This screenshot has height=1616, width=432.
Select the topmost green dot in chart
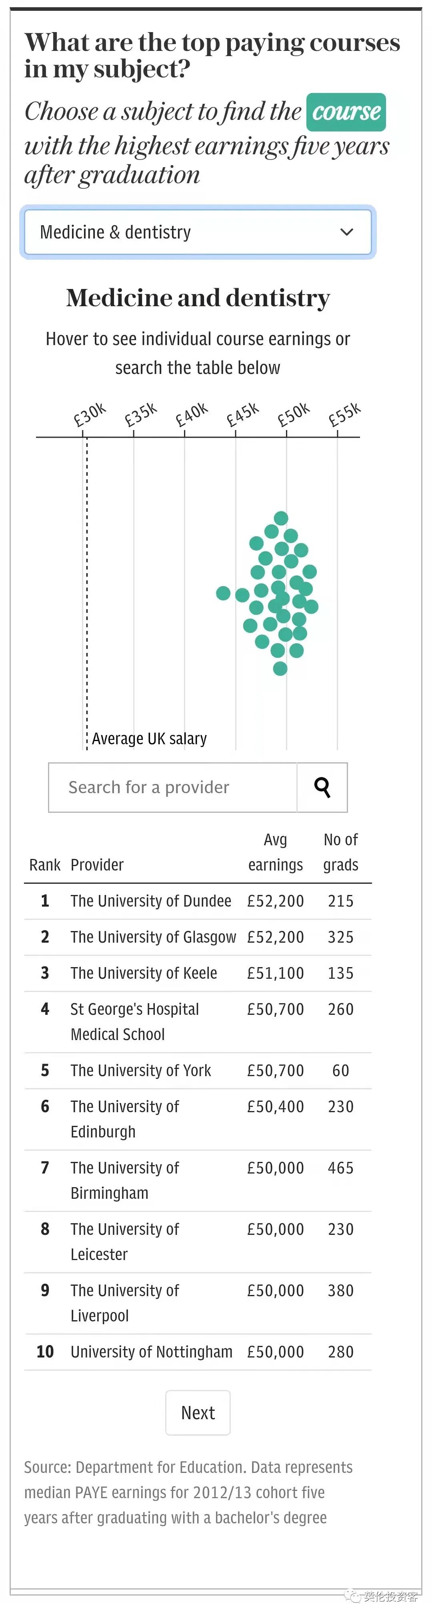click(x=280, y=518)
